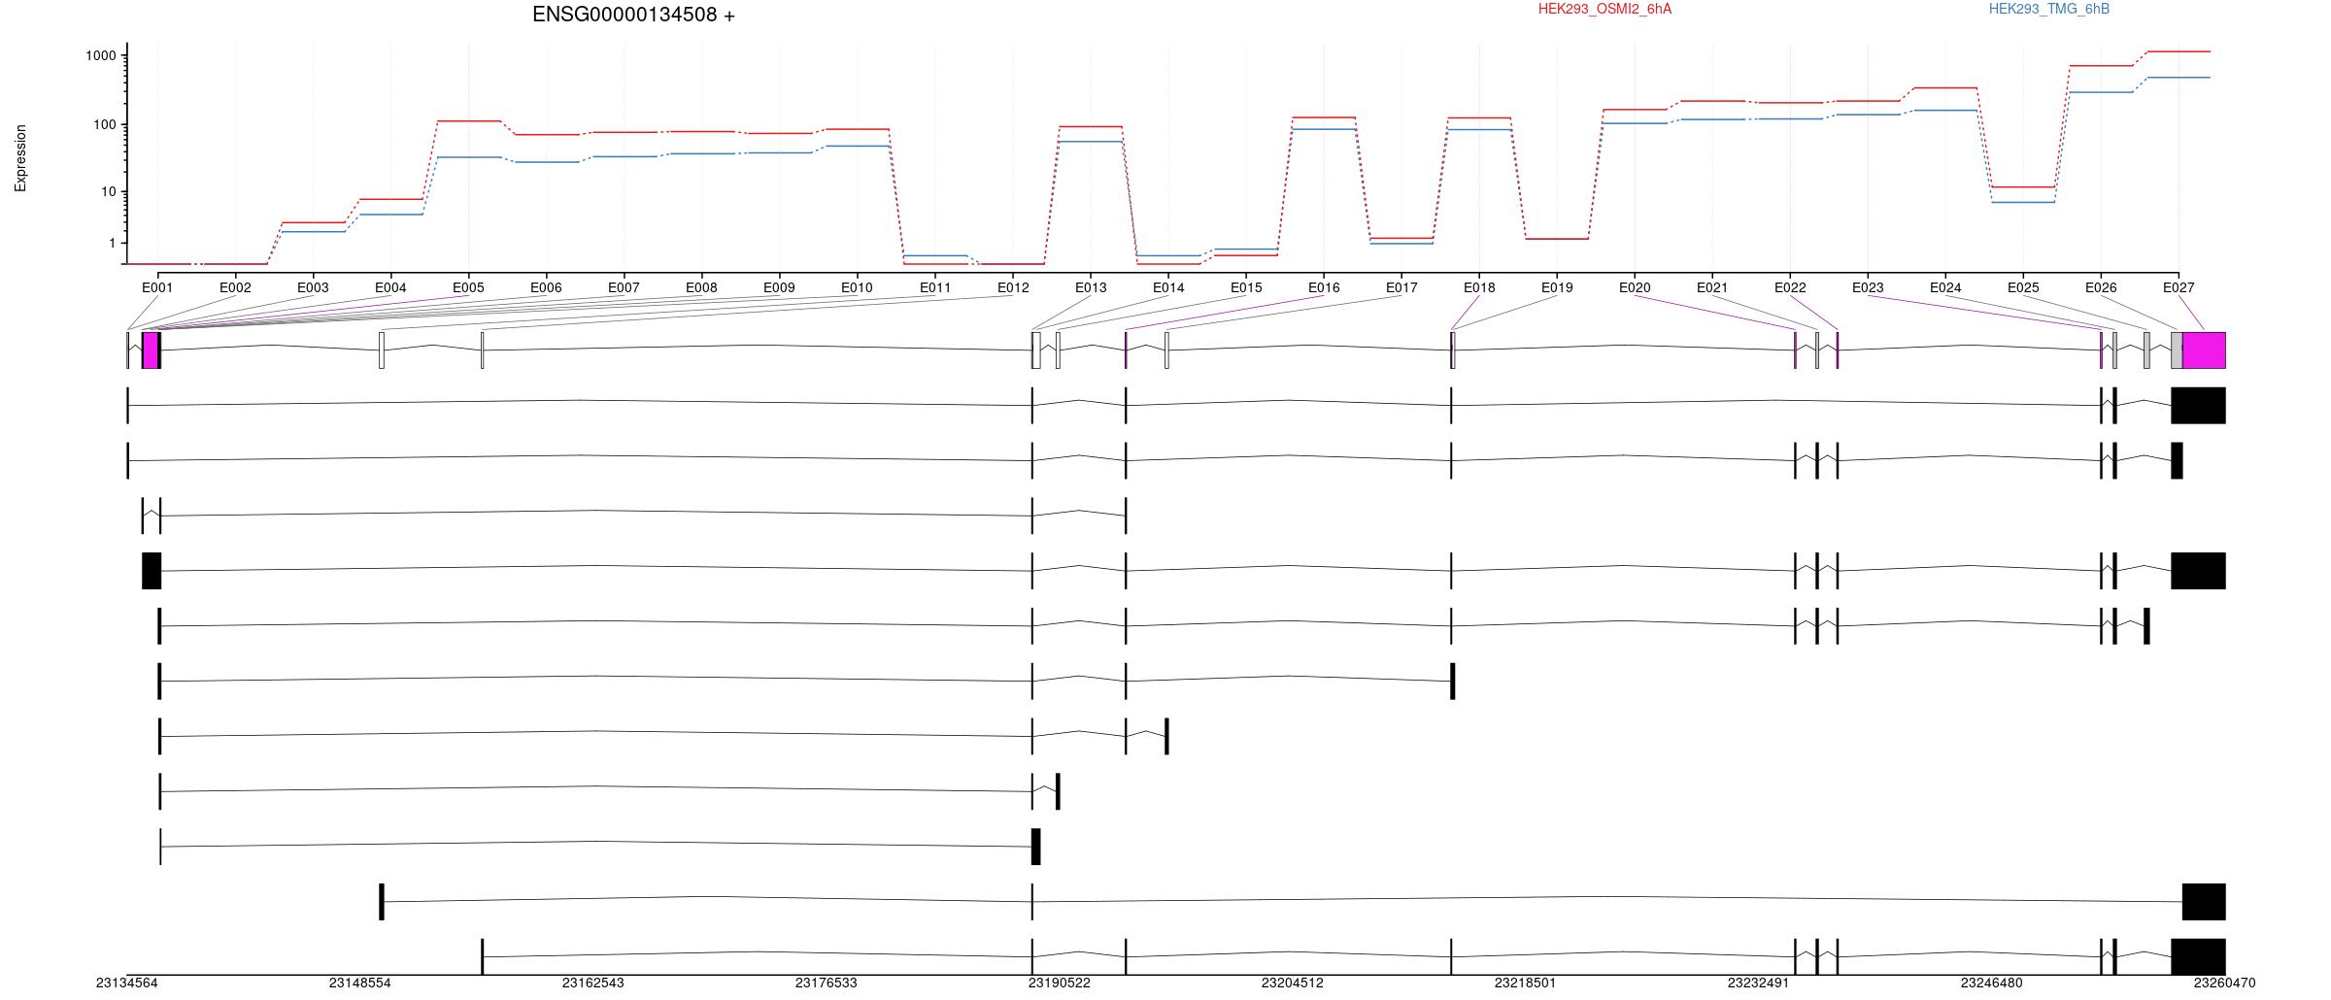Click the large magenta exon at gene model's right end

point(2204,350)
